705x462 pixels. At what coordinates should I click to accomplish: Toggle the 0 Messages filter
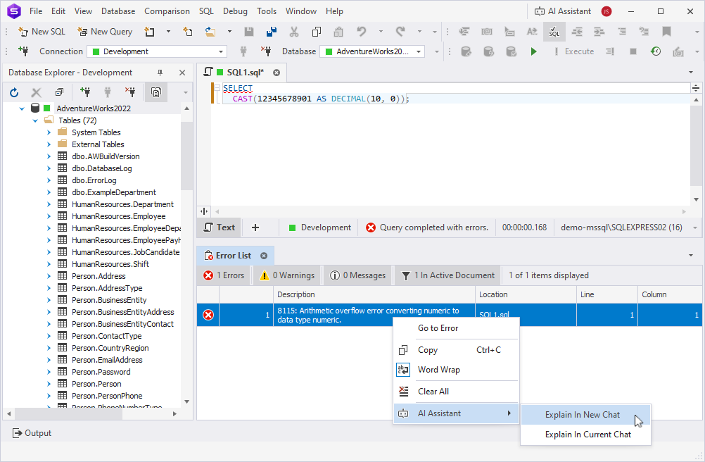pos(357,275)
